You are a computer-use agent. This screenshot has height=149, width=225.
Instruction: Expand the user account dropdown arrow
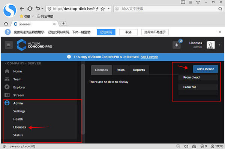[219, 45]
